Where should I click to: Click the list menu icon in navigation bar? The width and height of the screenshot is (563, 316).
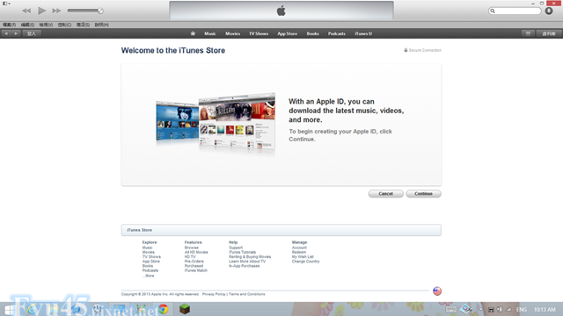pyautogui.click(x=528, y=33)
